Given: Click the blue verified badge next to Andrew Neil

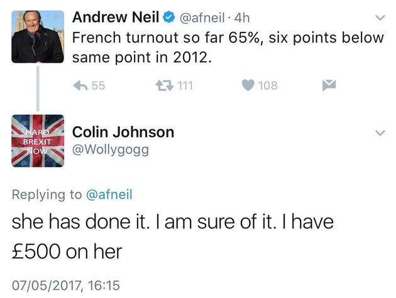Looking at the screenshot, I should pyautogui.click(x=169, y=18).
